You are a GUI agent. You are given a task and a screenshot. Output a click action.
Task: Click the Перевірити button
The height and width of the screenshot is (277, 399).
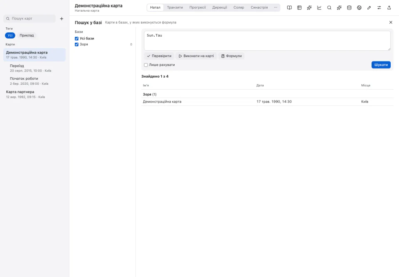pos(159,56)
